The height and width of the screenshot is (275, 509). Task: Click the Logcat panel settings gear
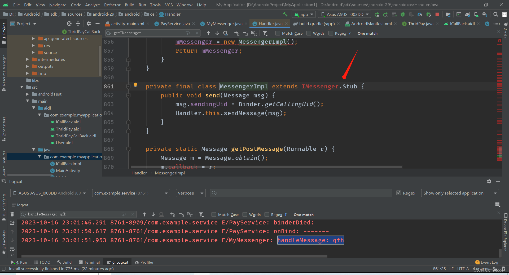coord(489,181)
